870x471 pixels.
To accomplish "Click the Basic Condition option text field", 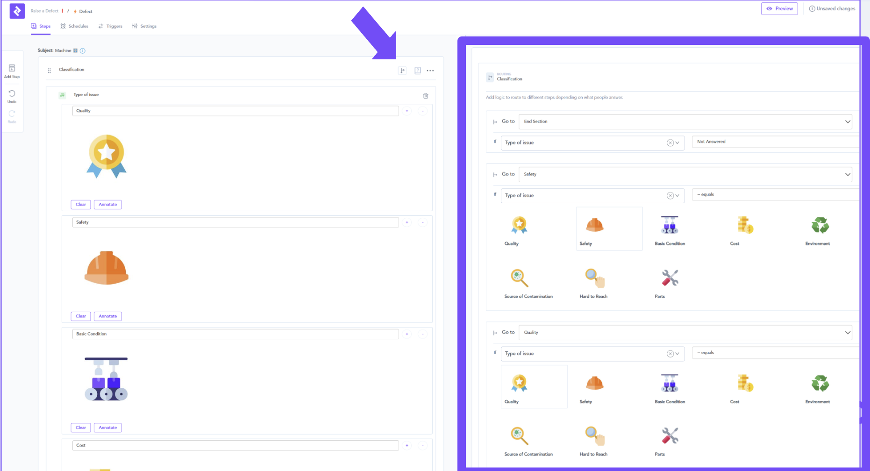I will coord(235,334).
